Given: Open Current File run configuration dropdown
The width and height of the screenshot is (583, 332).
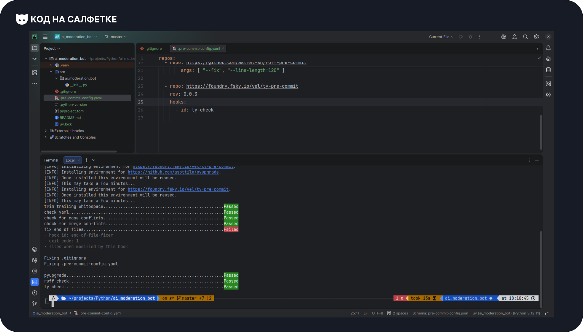Looking at the screenshot, I should 441,37.
